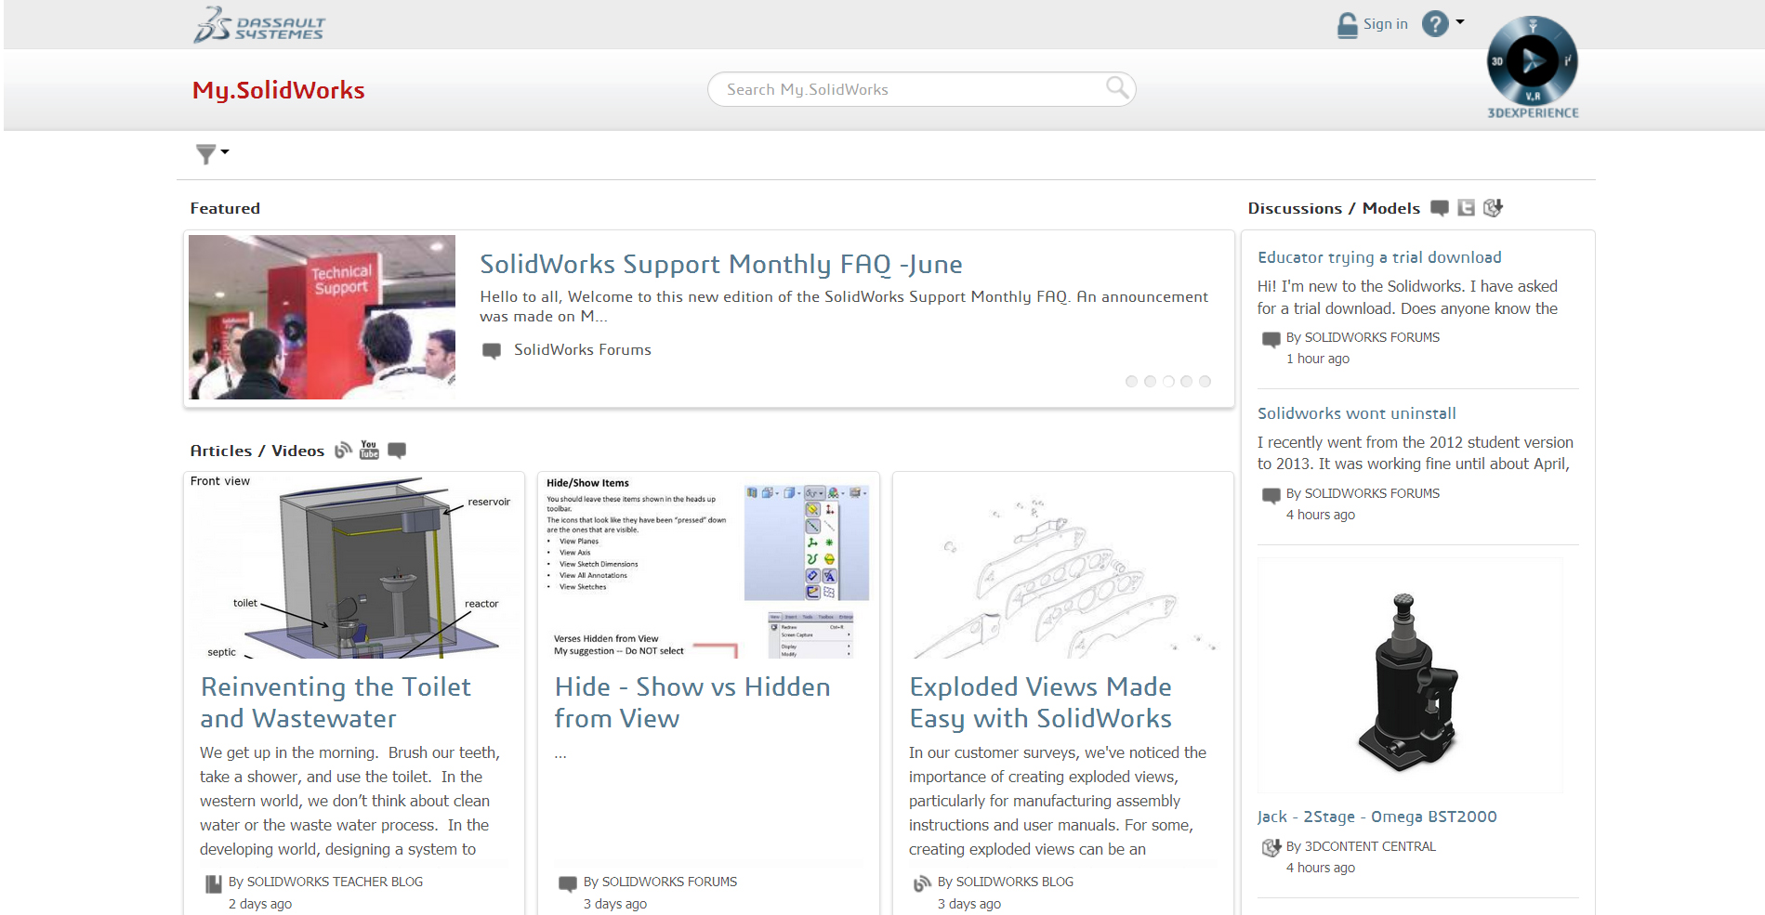Click the Twitter icon beside Discussions / Models

point(1466,208)
